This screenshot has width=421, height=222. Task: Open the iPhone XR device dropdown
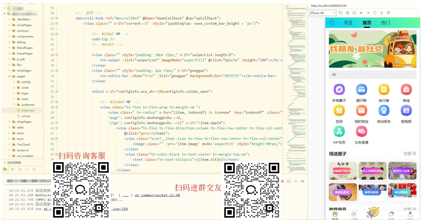(x=323, y=13)
